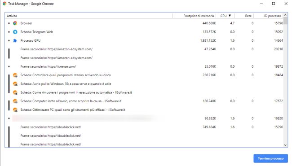This screenshot has width=292, height=166.
Task: Click the Telegram icon in Telegram Web row
Action: pos(15,32)
